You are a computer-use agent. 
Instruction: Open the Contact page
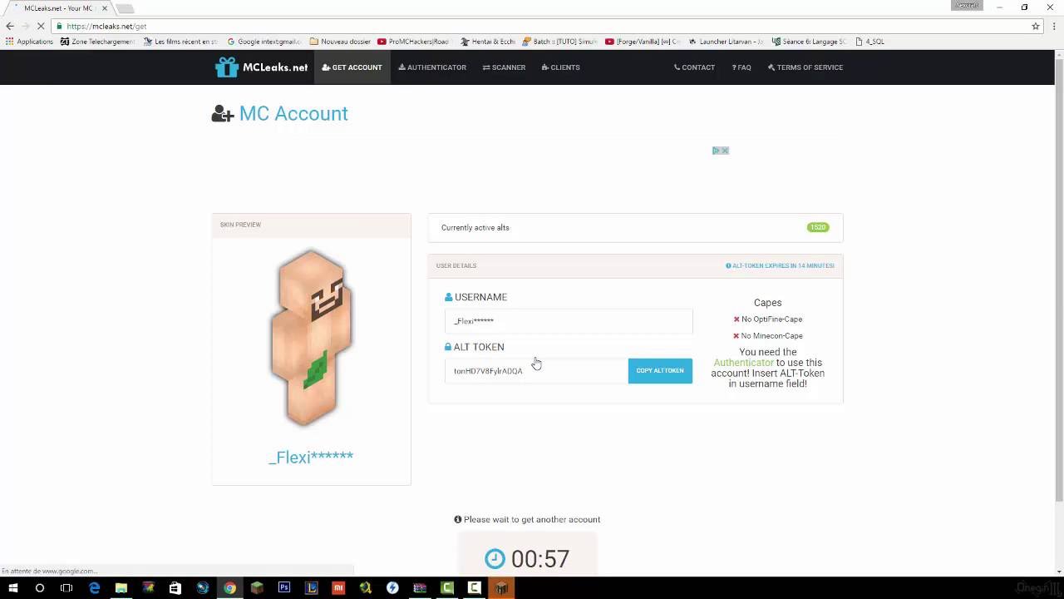[694, 67]
